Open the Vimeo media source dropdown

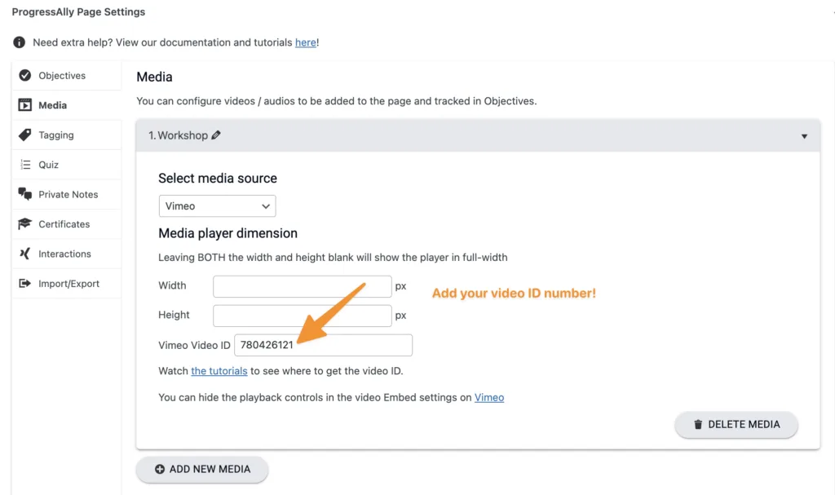(x=217, y=206)
